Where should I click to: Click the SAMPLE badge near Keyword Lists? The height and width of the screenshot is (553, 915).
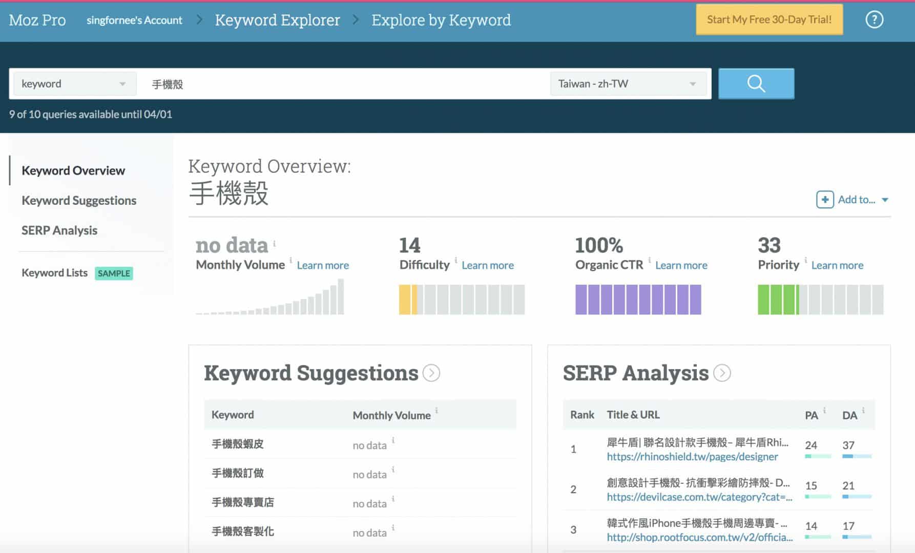coord(114,273)
